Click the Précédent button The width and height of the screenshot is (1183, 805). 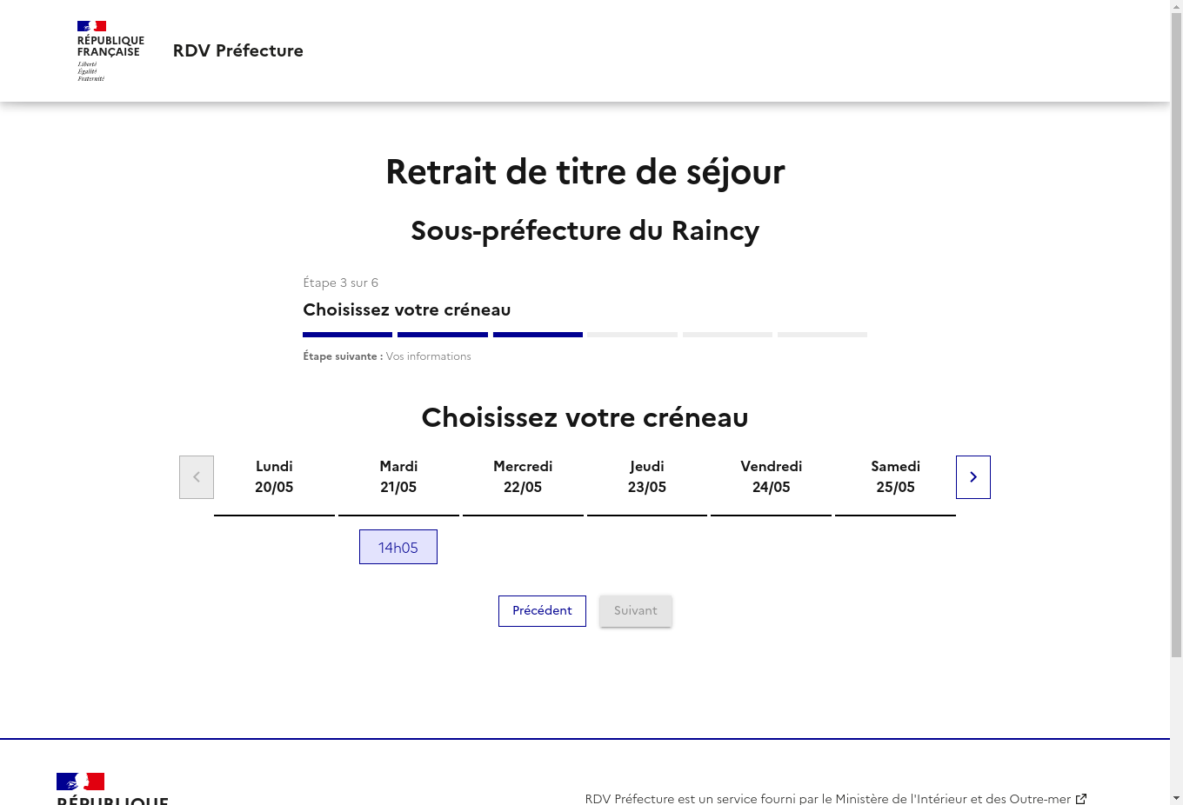(542, 611)
